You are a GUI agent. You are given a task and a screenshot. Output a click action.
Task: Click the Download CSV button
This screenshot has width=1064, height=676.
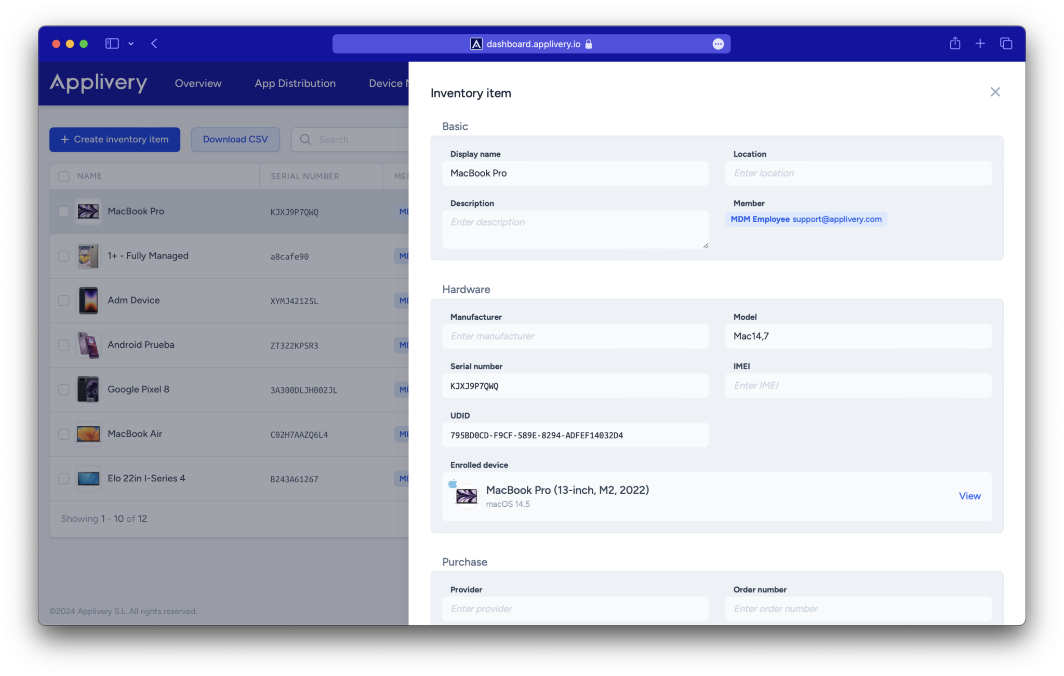click(235, 139)
